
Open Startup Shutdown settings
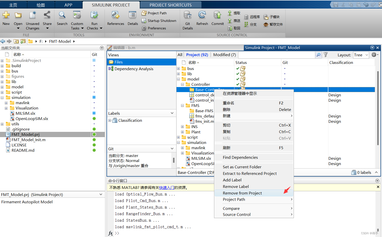159,21
